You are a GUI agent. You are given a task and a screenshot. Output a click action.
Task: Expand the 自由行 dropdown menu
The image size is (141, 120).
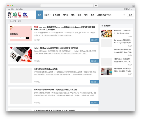[47, 15]
